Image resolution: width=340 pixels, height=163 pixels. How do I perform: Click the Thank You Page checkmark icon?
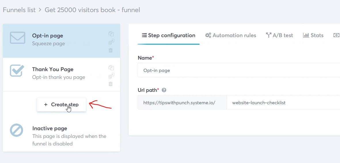[x=17, y=71]
